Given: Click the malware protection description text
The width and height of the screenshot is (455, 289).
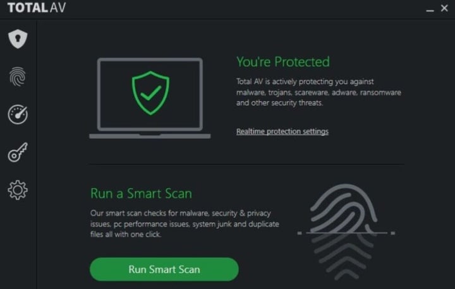Looking at the screenshot, I should 318,92.
